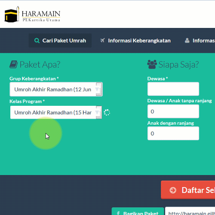Open the Informasi Keberangkatan tab
The width and height of the screenshot is (215, 215).
tap(135, 40)
